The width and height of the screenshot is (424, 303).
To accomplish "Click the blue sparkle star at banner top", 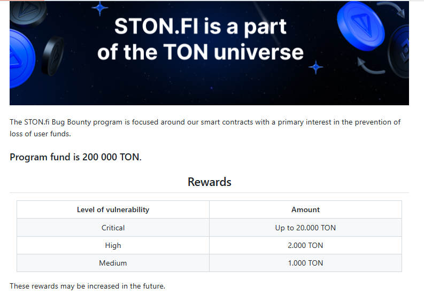I will [100, 7].
